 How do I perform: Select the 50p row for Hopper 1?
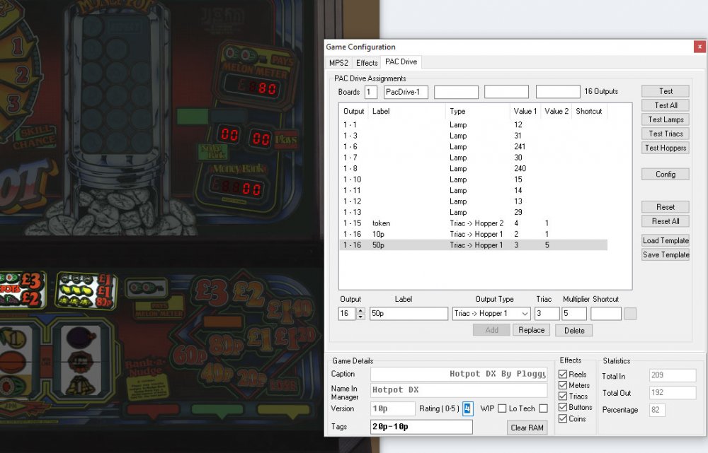[x=473, y=245]
